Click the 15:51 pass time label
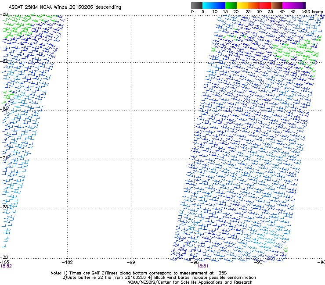The image size is (325, 285). click(x=202, y=266)
